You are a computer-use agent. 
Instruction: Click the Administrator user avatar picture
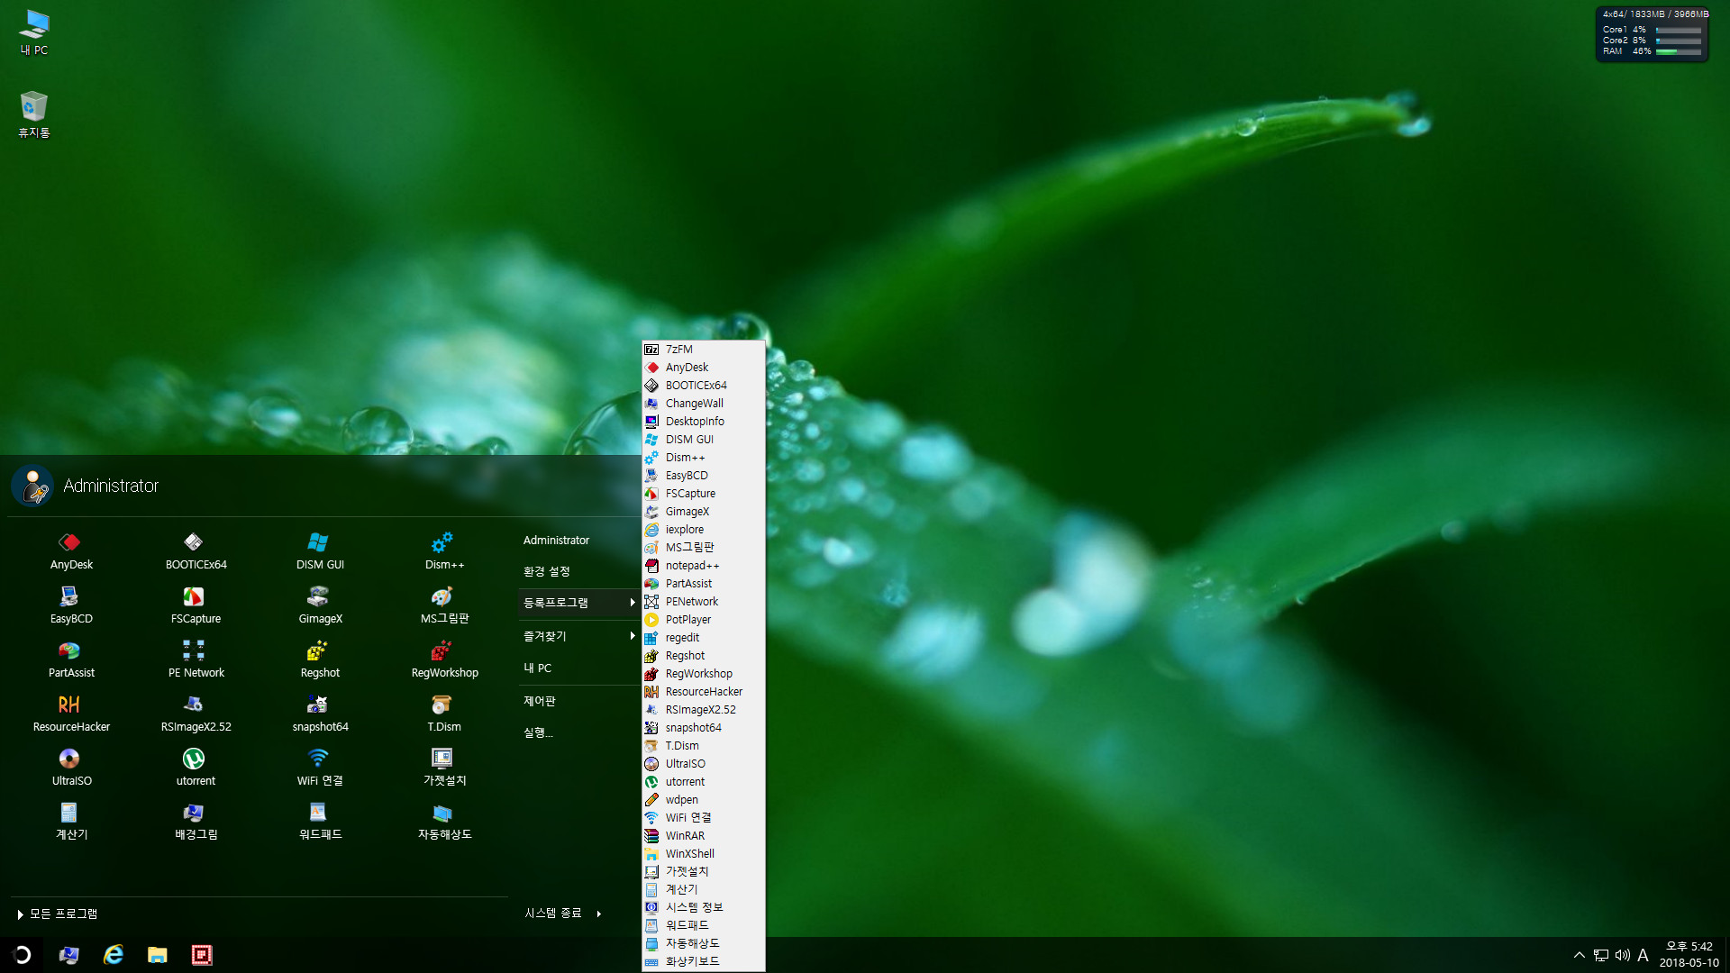coord(32,486)
